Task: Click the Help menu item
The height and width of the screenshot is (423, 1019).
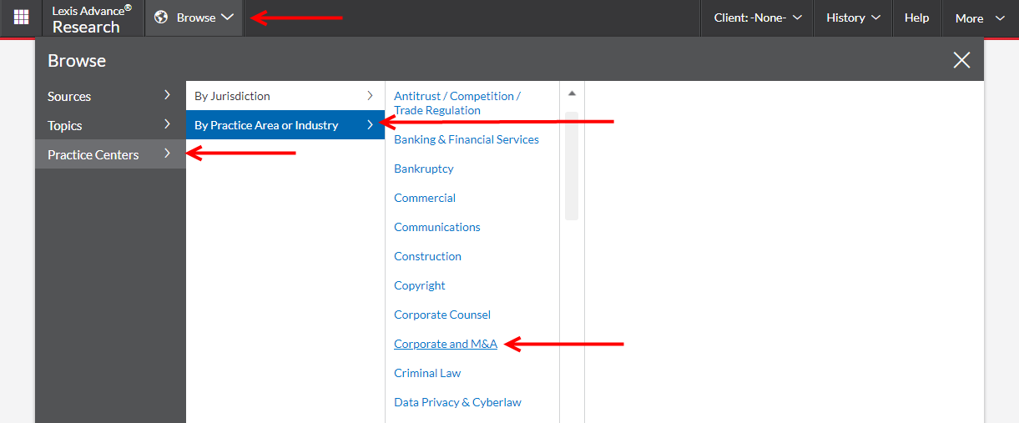Action: coord(917,18)
